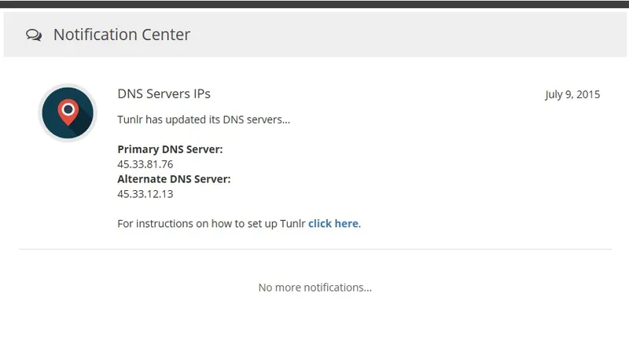The image size is (629, 341).
Task: Click empty area of gray header bar
Action: [x=409, y=35]
